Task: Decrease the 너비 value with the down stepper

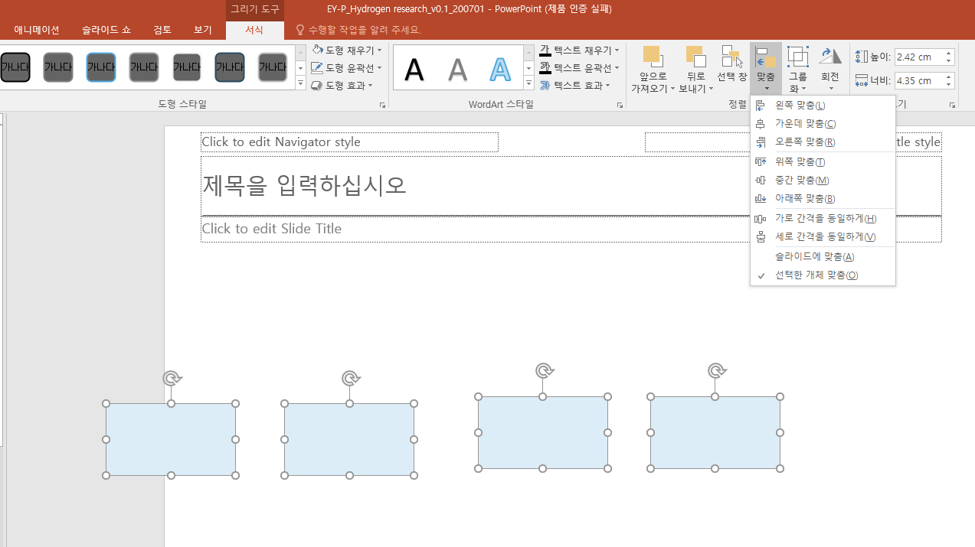Action: pos(949,84)
